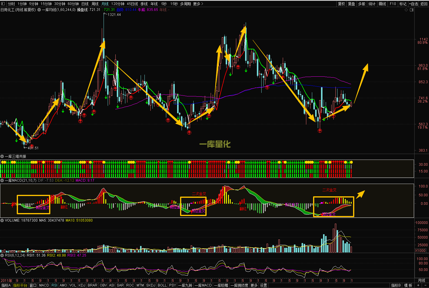429x288 pixels.
Task: Click the 2011年 marker on time axis
Action: click(x=6, y=281)
